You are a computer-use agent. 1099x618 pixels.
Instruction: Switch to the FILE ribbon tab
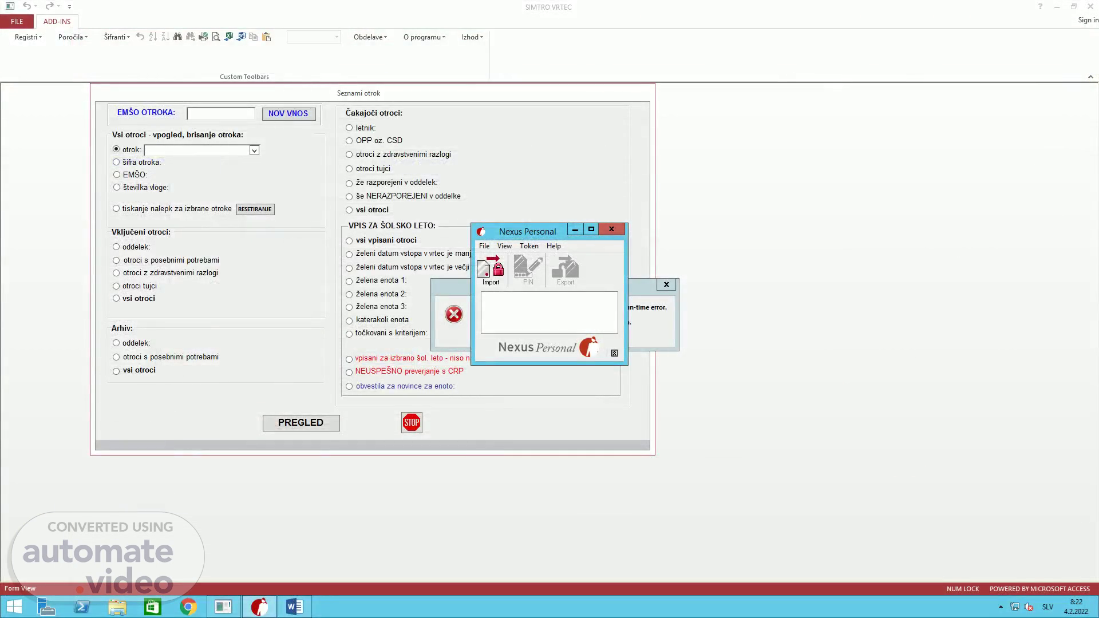click(x=17, y=21)
